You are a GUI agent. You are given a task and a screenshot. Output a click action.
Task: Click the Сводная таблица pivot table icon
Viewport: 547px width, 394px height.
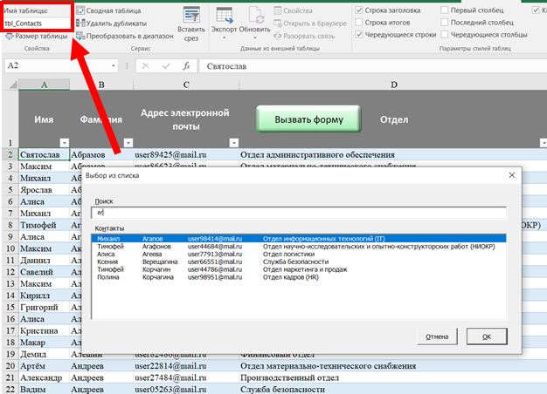[80, 10]
